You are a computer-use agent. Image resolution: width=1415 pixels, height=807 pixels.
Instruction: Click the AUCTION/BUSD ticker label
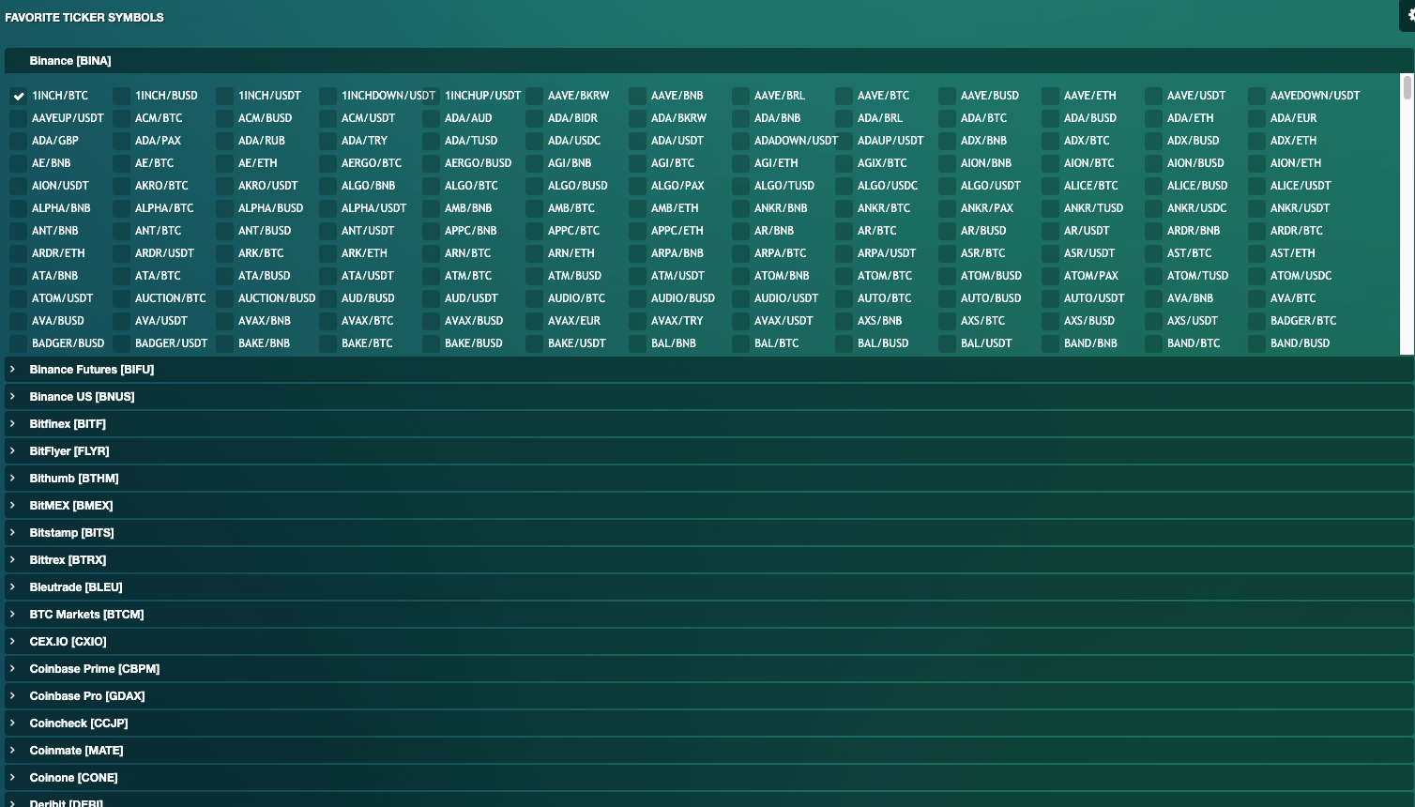tap(277, 298)
